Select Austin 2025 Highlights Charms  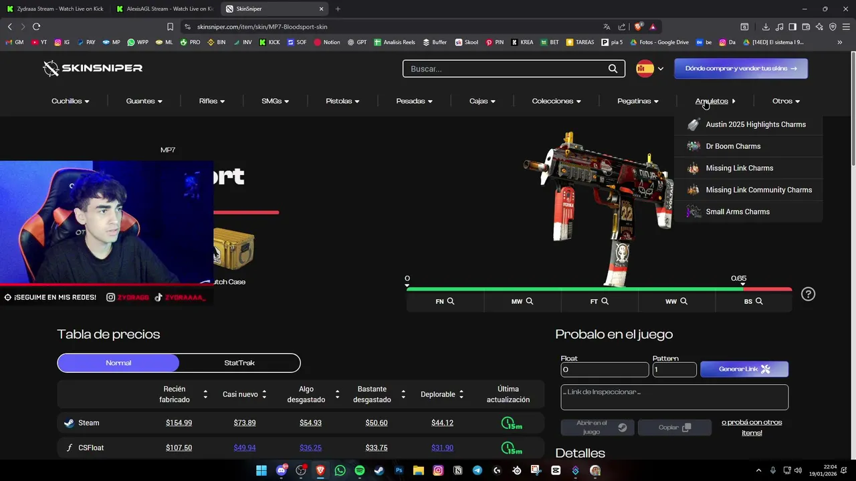pyautogui.click(x=748, y=124)
